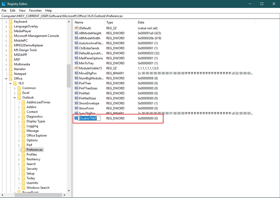Click the string icon next to (Default)

76,28
